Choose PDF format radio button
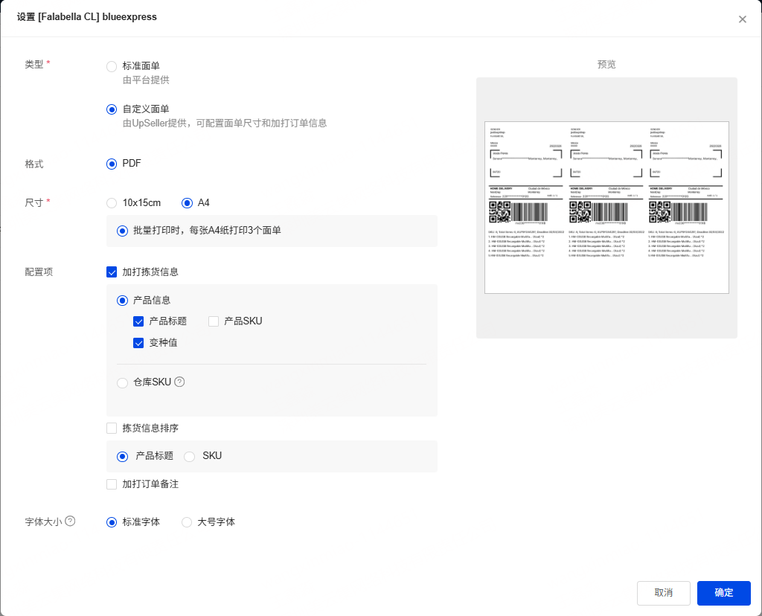The height and width of the screenshot is (616, 762). 112,164
